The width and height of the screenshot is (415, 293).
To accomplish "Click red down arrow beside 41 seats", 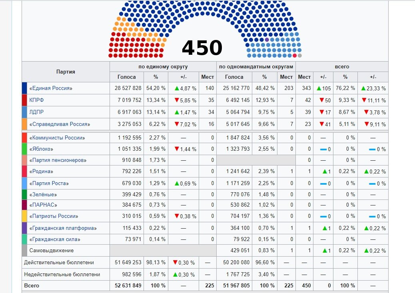I will pyautogui.click(x=321, y=124).
